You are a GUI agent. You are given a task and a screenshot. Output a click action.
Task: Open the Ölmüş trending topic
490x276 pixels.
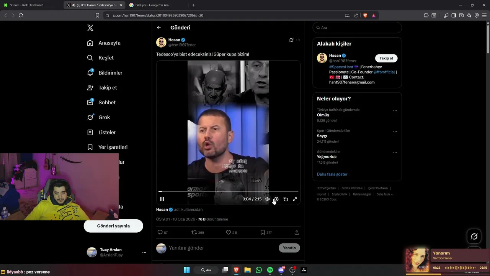tap(323, 115)
